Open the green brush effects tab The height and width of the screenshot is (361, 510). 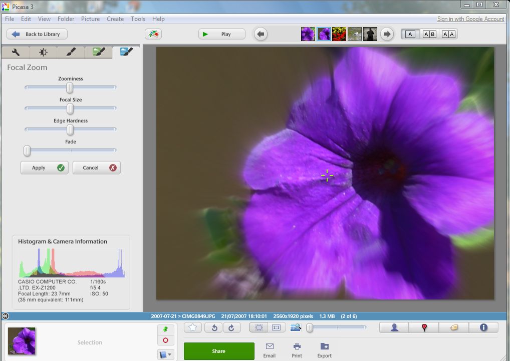(x=99, y=52)
